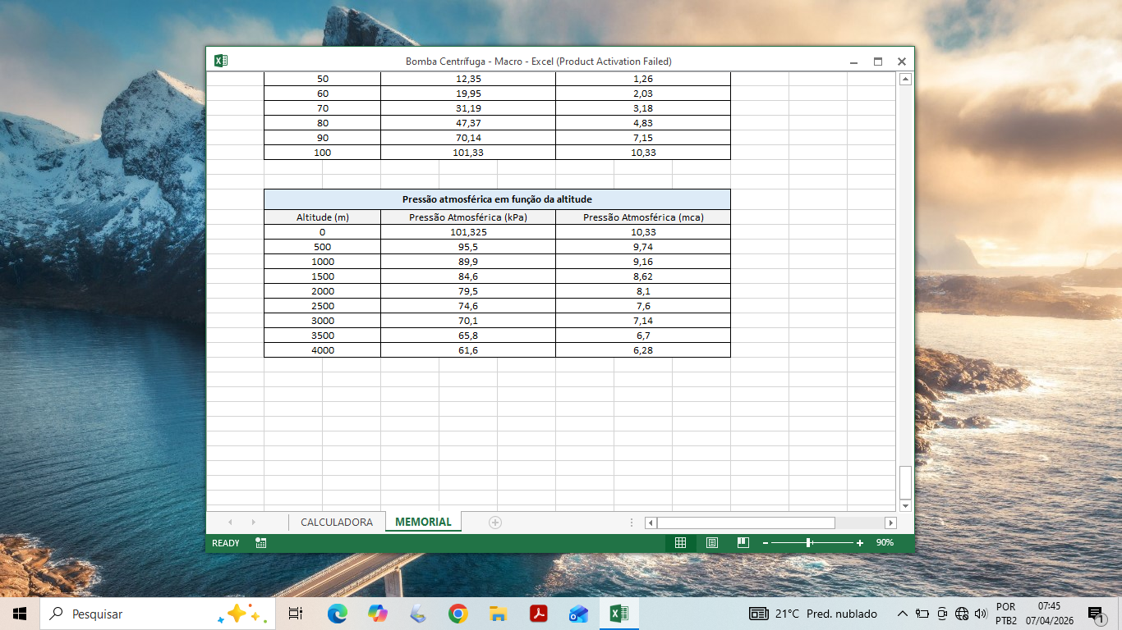Add a new sheet with plus icon
This screenshot has width=1122, height=630.
tap(495, 523)
